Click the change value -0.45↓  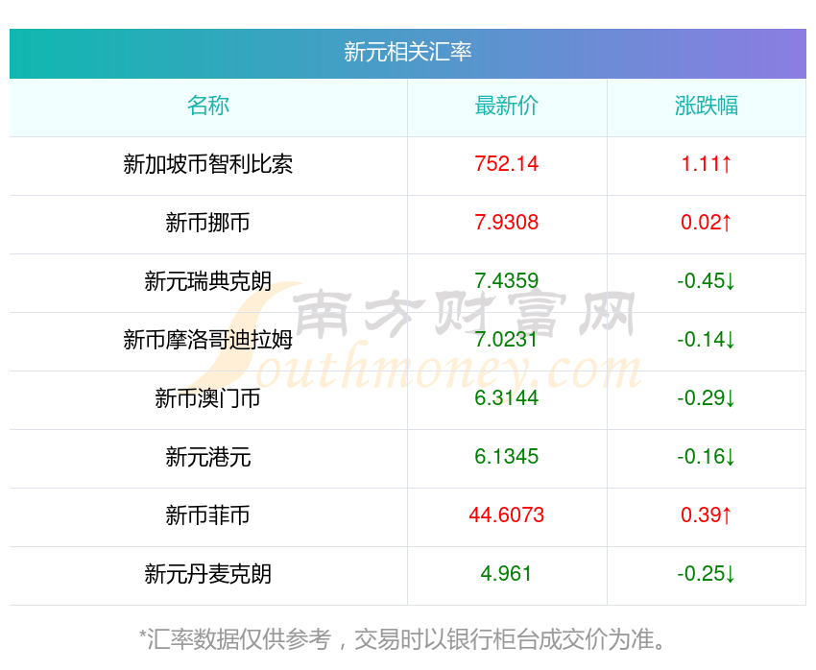(x=707, y=281)
